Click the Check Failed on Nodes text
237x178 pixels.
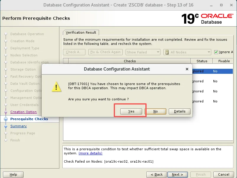click(108, 161)
